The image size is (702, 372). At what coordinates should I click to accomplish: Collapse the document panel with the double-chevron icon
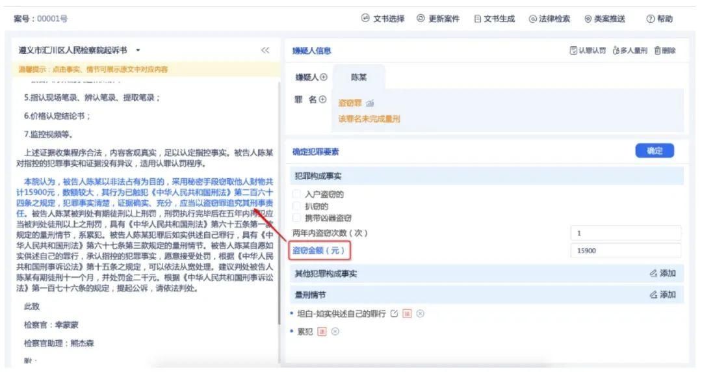pos(265,50)
